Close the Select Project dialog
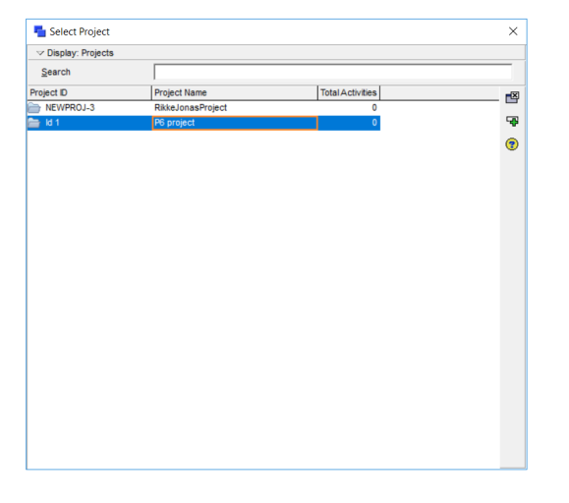The image size is (569, 503). pos(513,31)
